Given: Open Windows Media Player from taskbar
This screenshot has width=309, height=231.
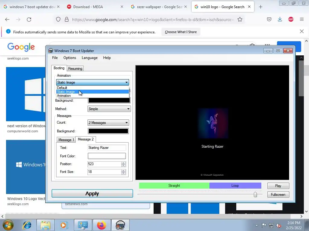Looking at the screenshot, I should tap(64, 225).
